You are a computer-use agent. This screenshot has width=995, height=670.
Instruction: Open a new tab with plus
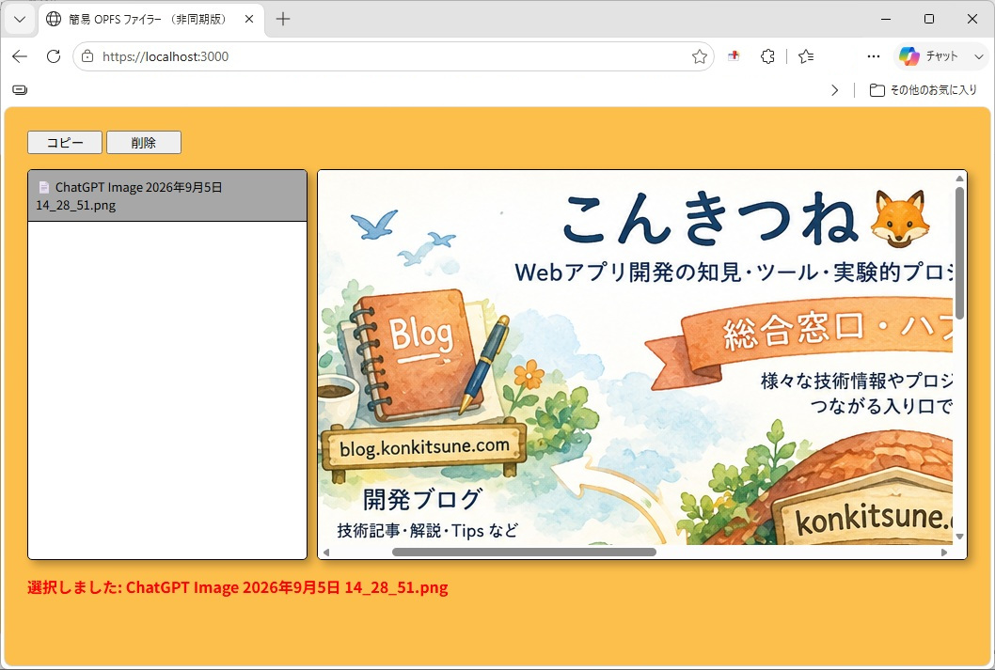point(283,19)
